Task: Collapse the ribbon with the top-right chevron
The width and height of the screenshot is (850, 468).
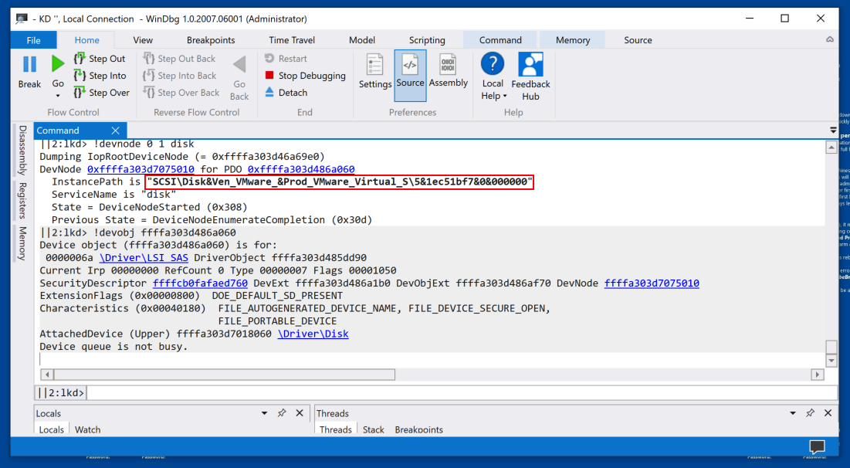Action: tap(829, 39)
